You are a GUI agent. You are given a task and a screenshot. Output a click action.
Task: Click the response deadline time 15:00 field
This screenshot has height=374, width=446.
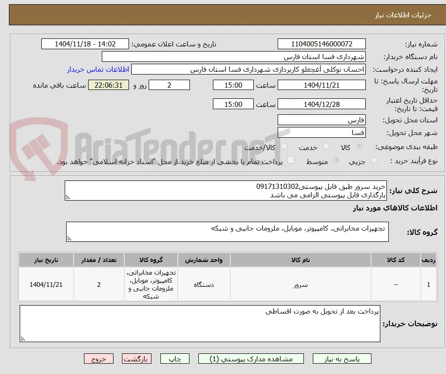pyautogui.click(x=233, y=85)
